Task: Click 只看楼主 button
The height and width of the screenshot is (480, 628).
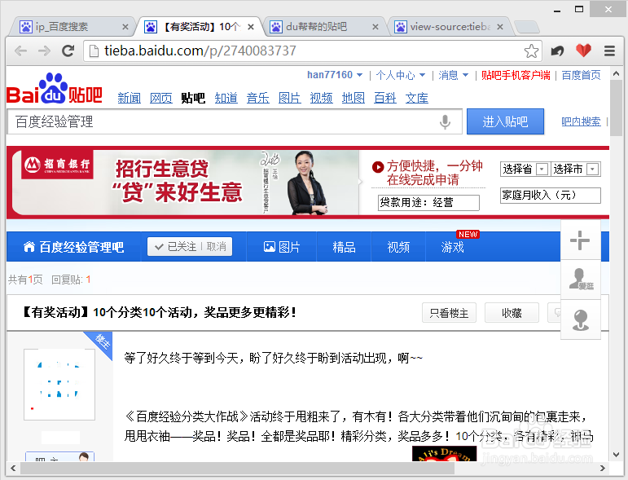Action: click(449, 312)
